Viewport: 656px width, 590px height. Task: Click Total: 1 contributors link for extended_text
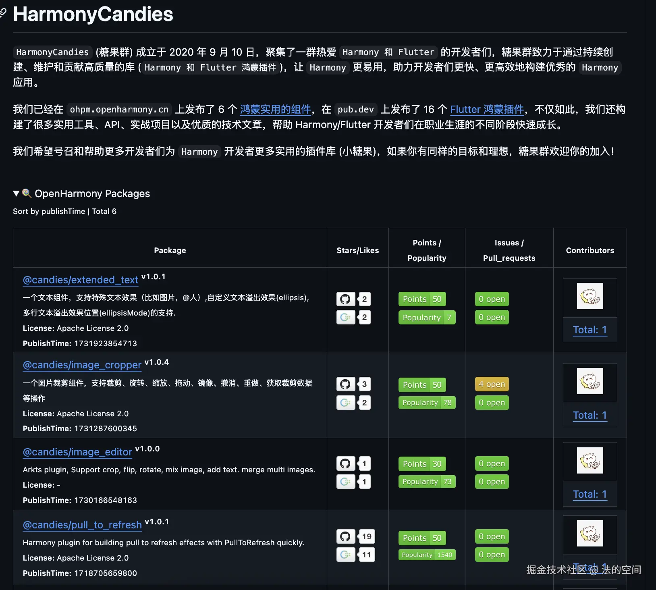(x=590, y=330)
